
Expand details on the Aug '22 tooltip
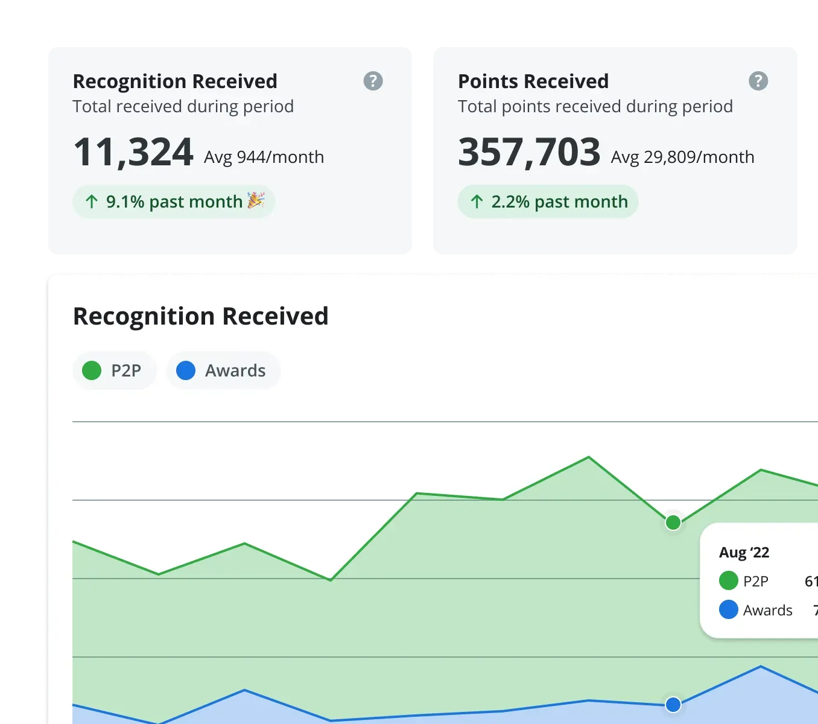(744, 551)
